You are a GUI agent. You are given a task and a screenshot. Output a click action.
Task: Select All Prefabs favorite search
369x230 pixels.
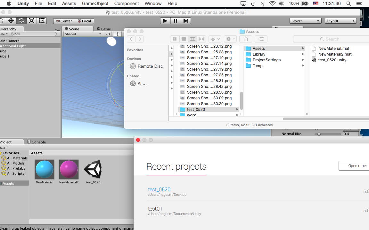(x=14, y=169)
